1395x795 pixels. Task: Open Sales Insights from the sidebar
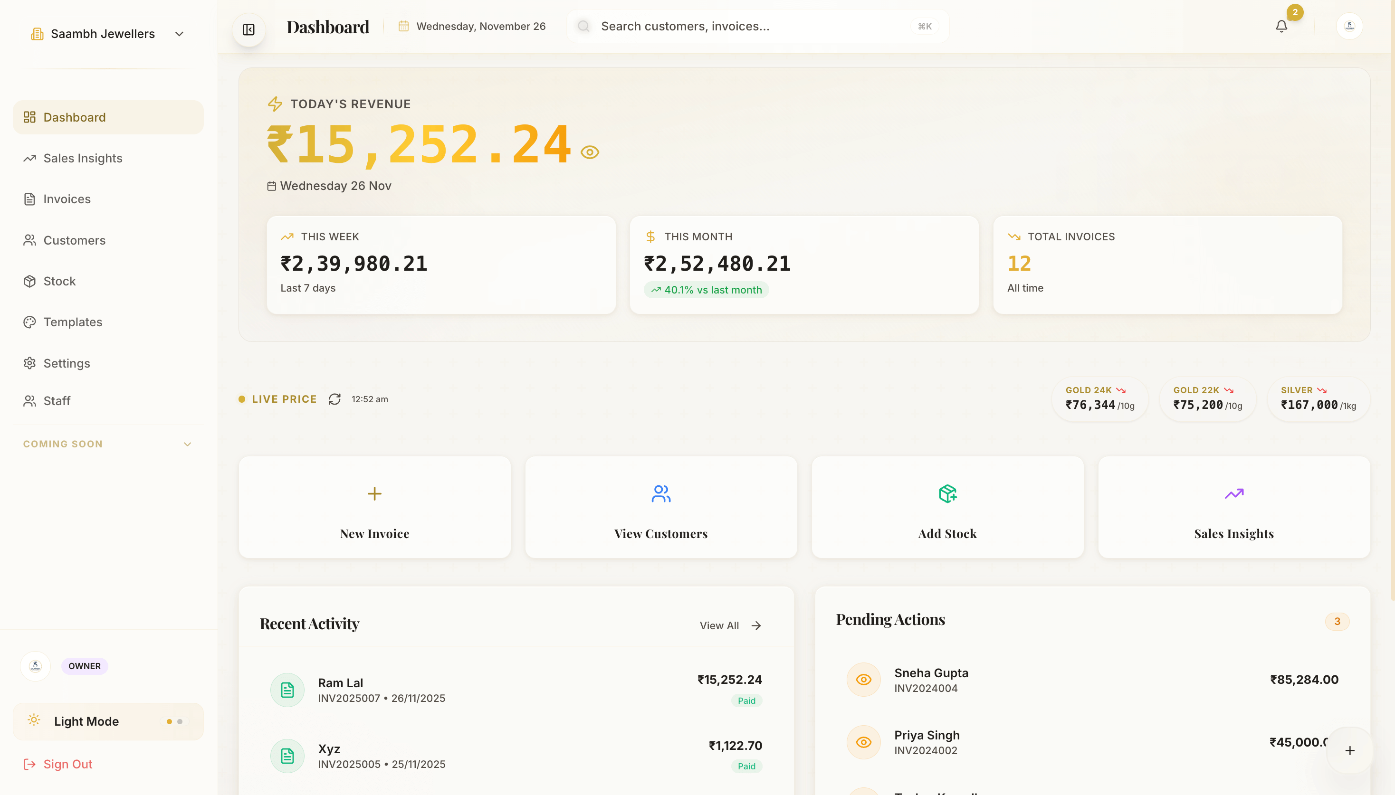pyautogui.click(x=83, y=158)
